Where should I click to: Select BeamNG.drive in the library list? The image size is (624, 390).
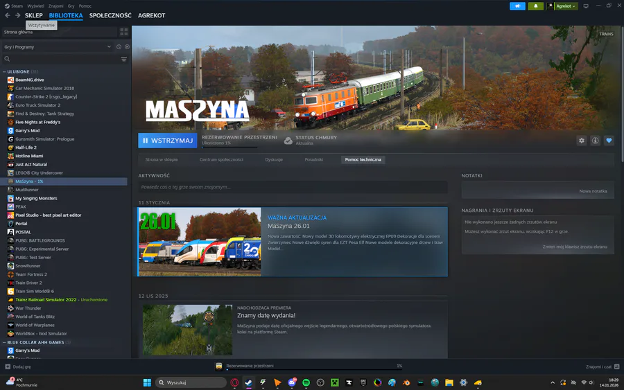pos(29,80)
